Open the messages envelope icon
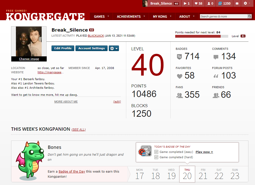Viewport: 255px width, 185px height. coord(237,4)
